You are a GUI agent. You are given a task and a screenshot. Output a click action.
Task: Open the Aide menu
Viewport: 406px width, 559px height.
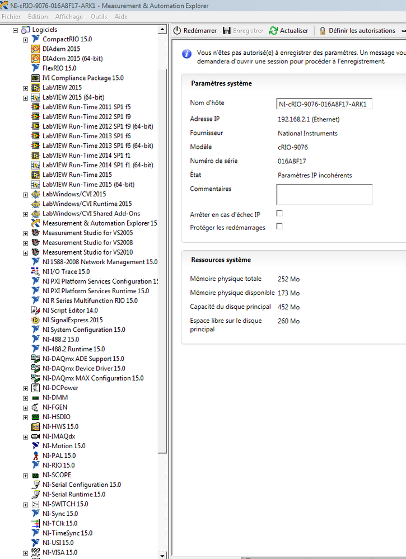tap(121, 16)
